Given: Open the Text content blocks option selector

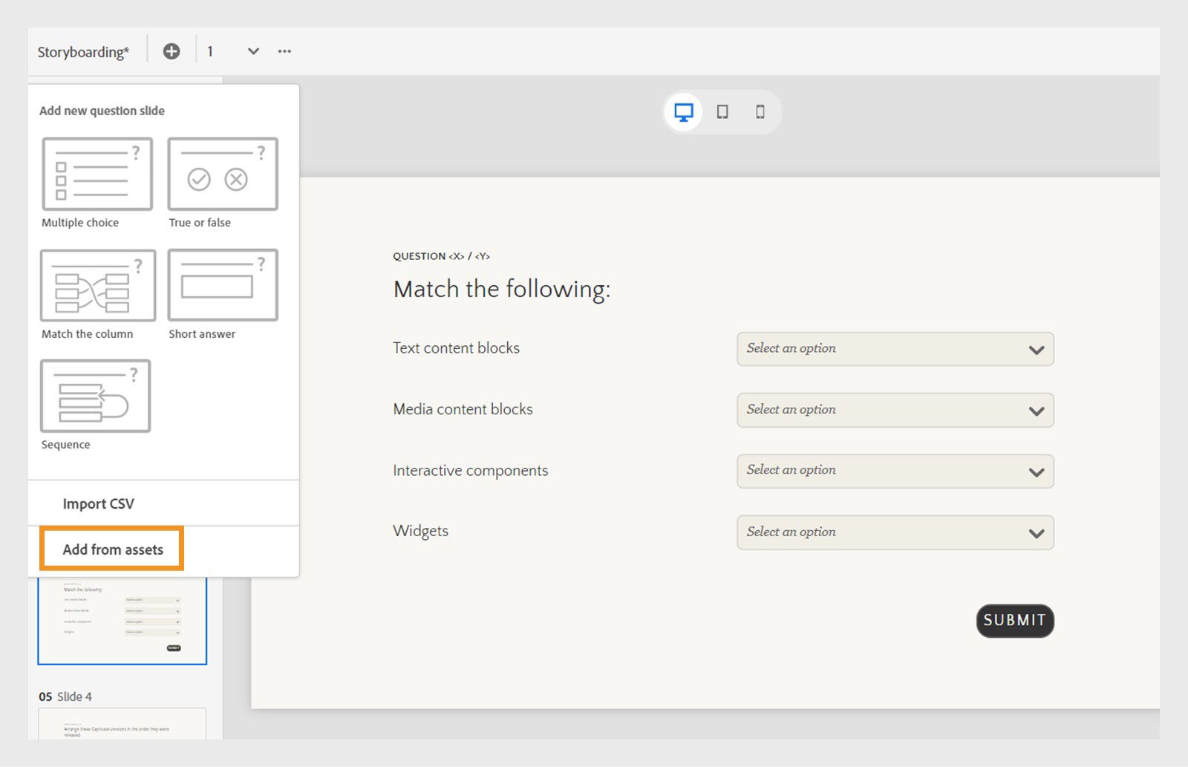Looking at the screenshot, I should 894,349.
